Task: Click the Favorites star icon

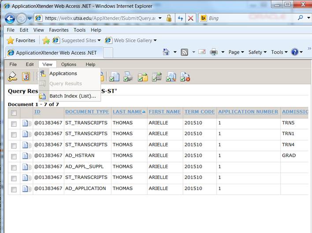Action: pyautogui.click(x=11, y=41)
